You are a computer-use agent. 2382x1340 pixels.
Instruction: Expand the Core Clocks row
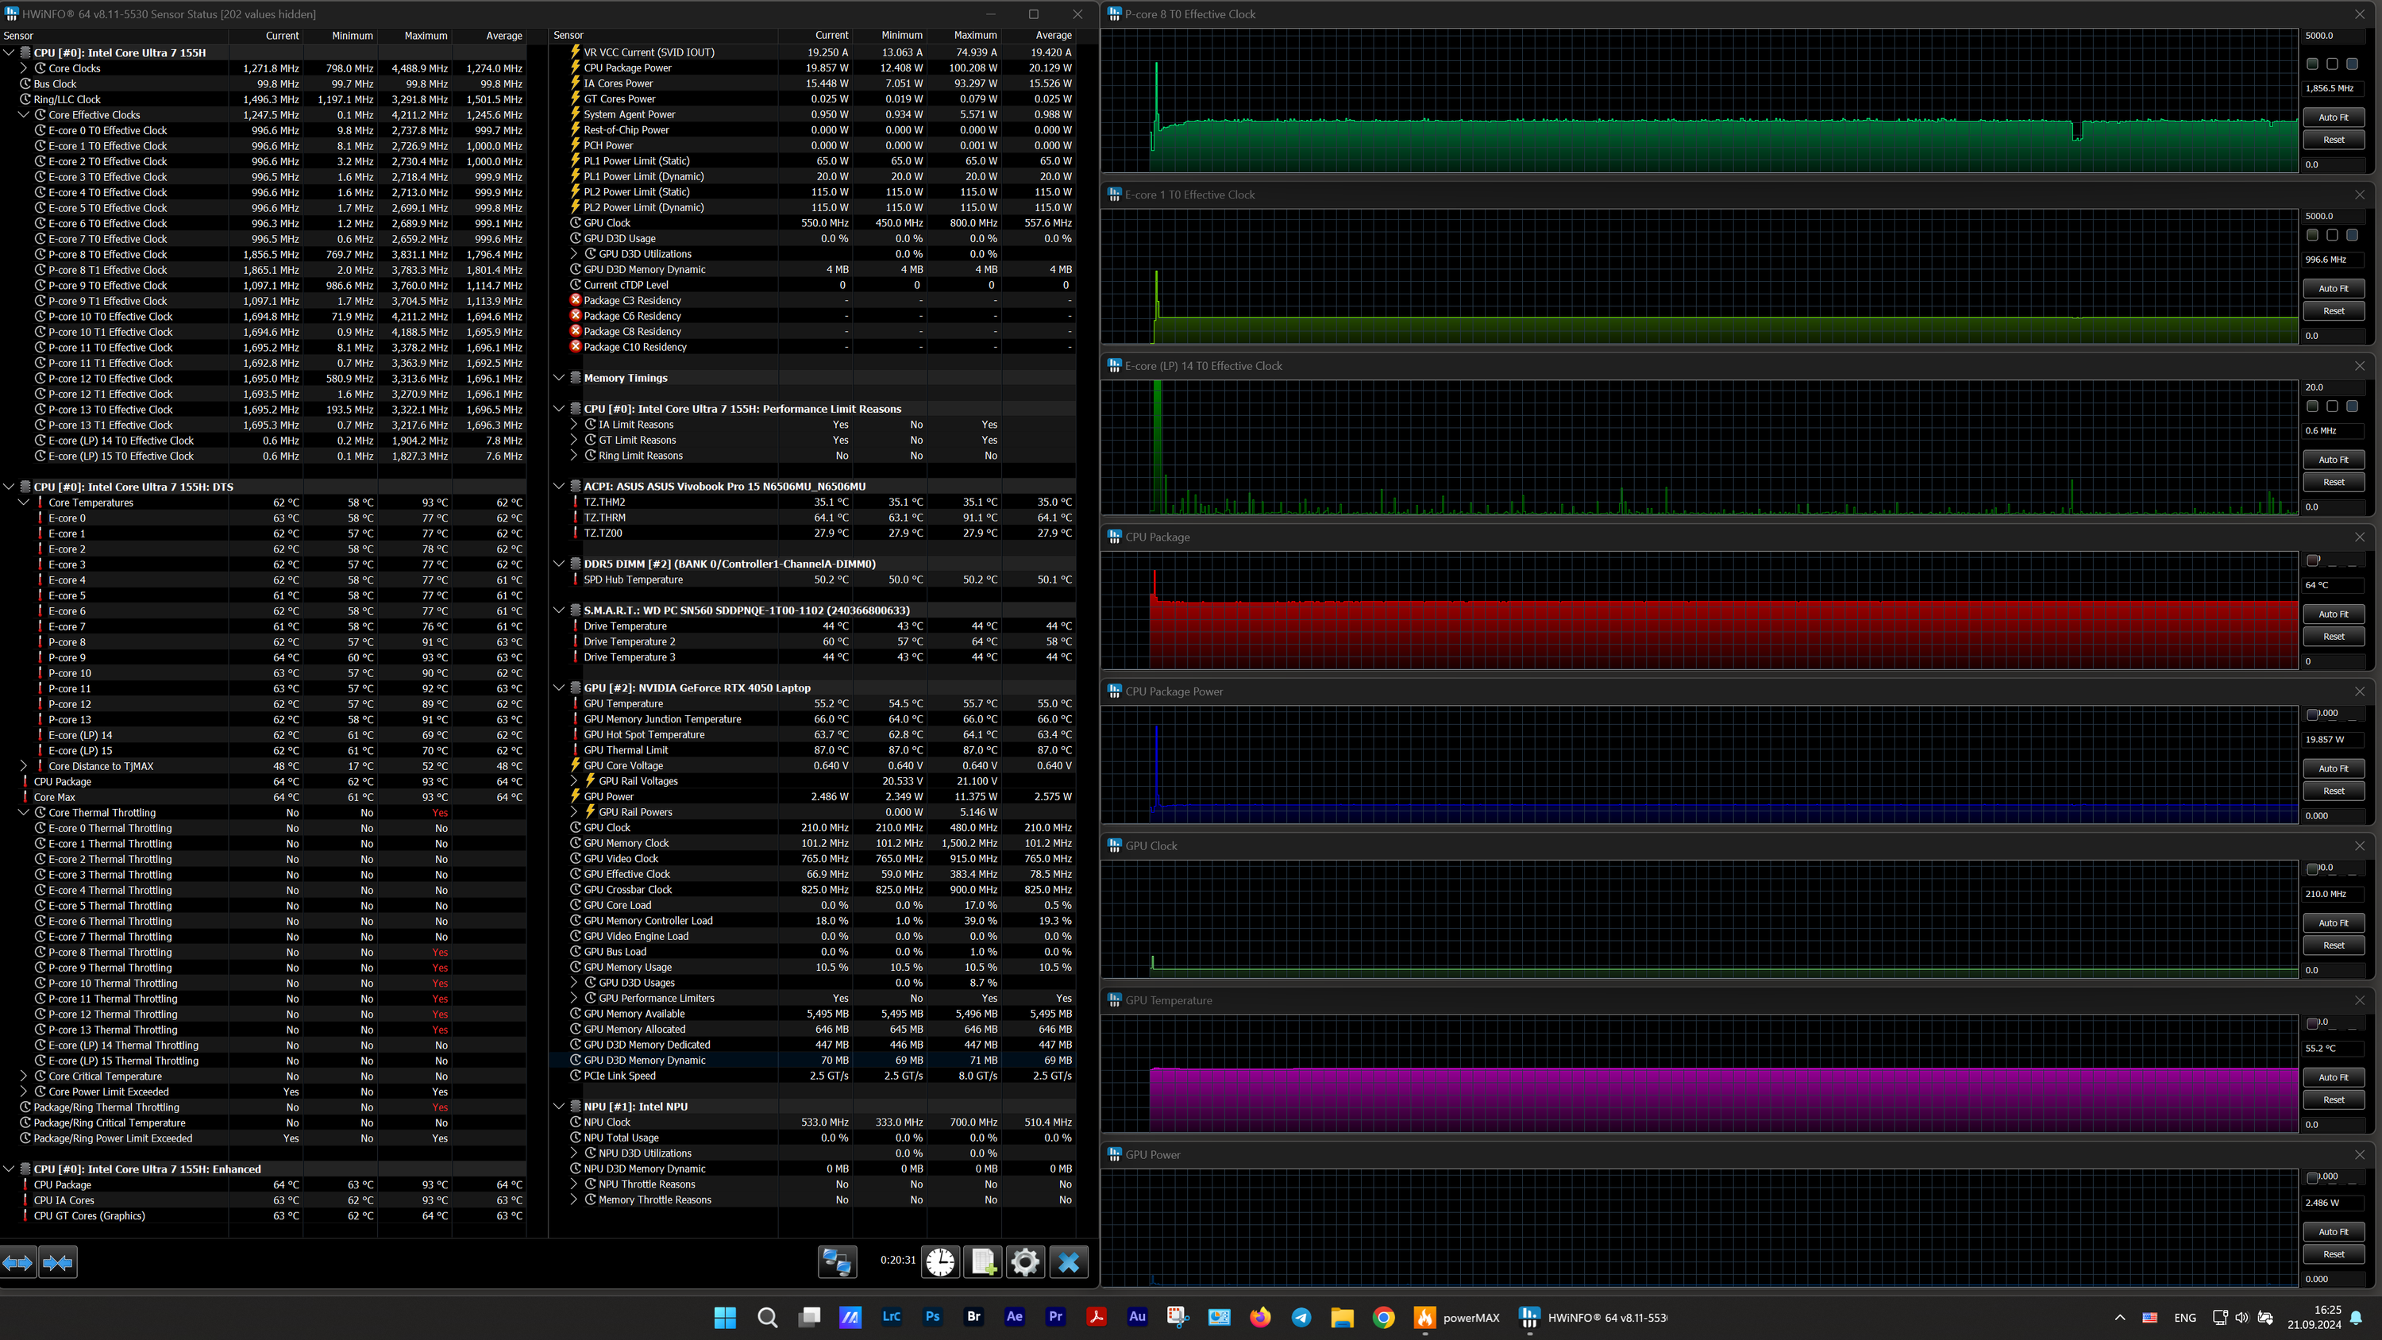pyautogui.click(x=24, y=68)
